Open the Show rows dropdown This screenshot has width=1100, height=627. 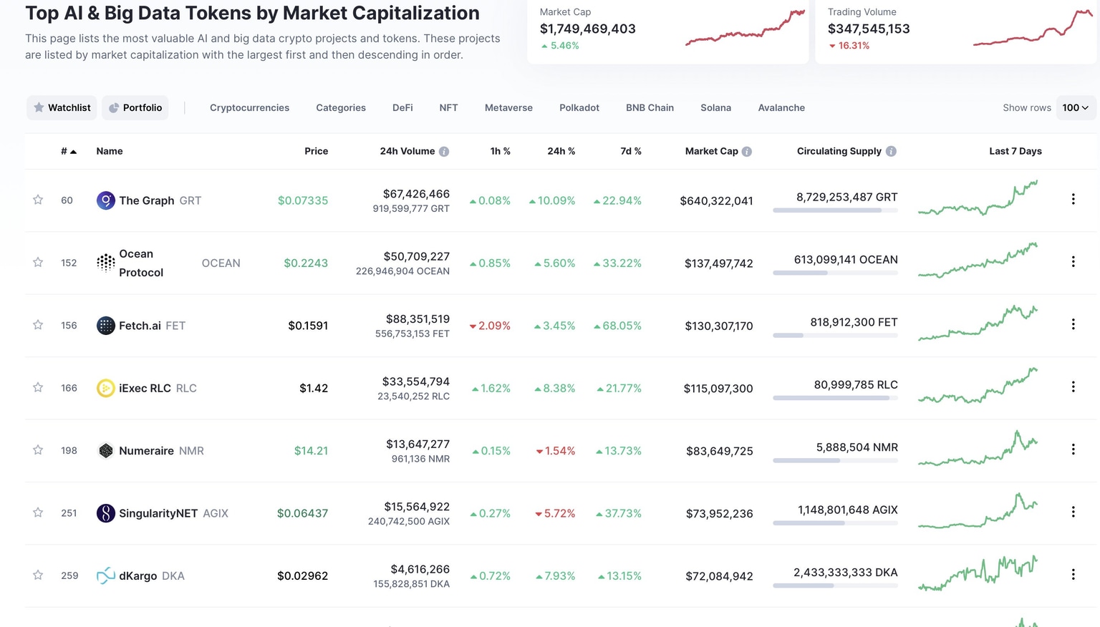[x=1075, y=107]
